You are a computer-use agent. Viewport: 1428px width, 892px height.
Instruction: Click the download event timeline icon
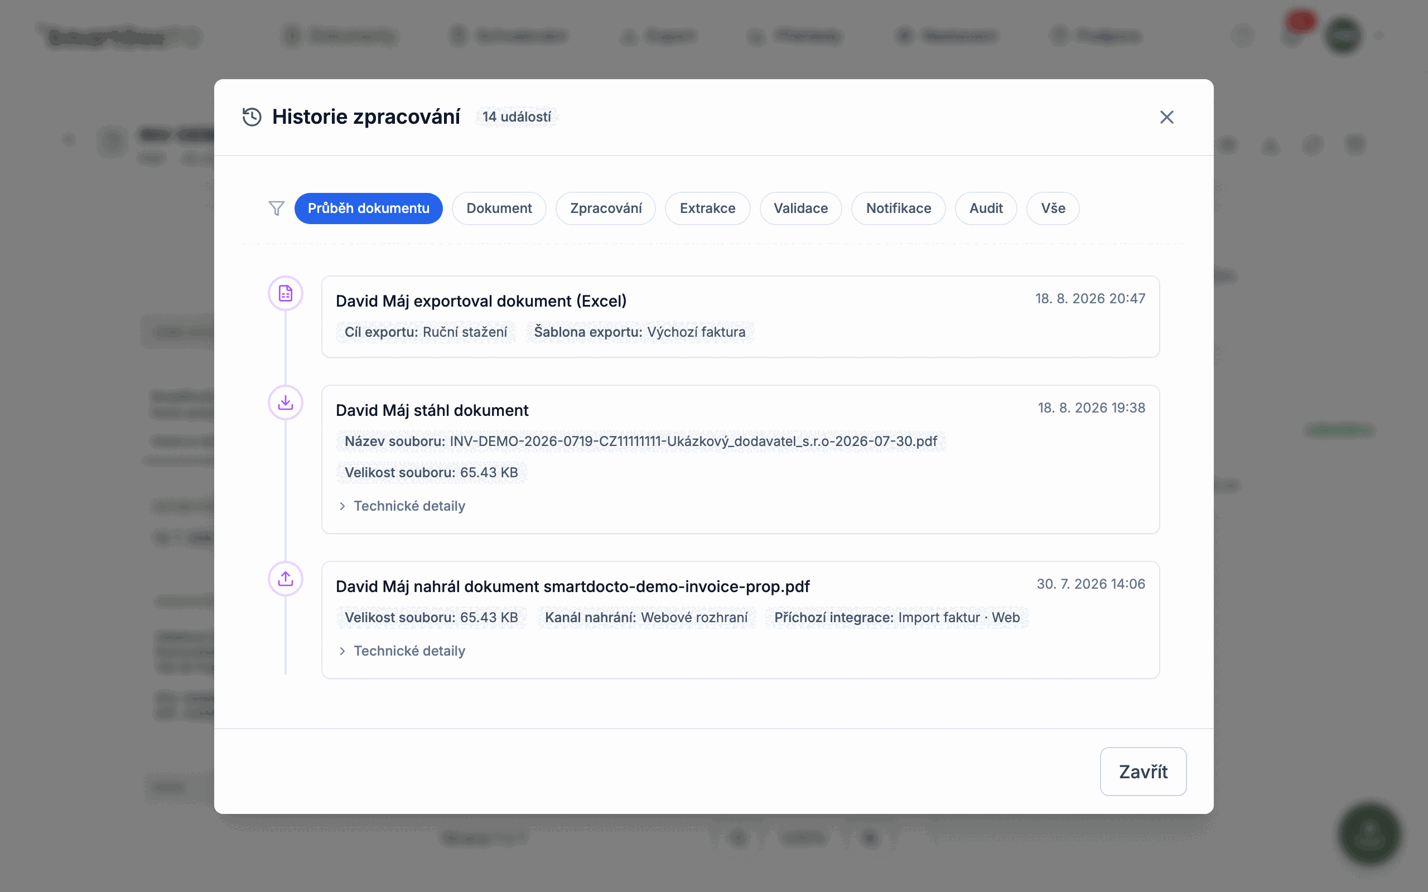click(286, 403)
